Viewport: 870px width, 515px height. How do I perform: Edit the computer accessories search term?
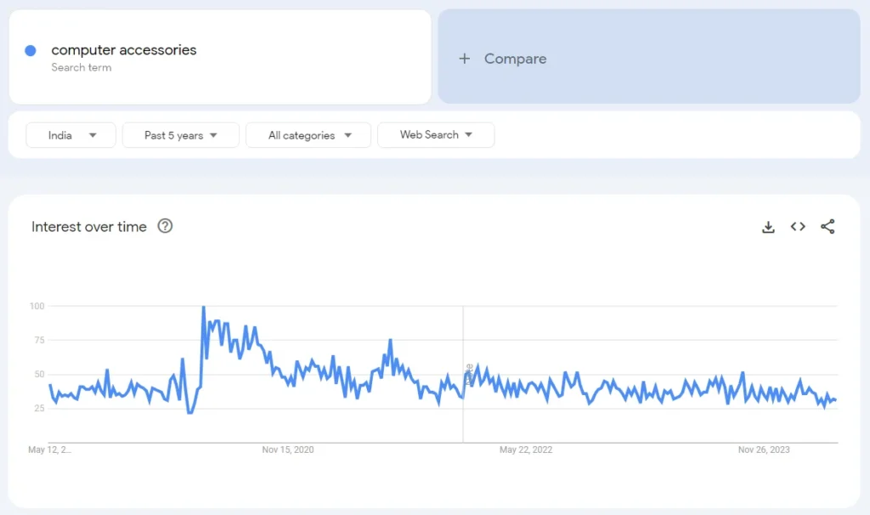point(124,50)
